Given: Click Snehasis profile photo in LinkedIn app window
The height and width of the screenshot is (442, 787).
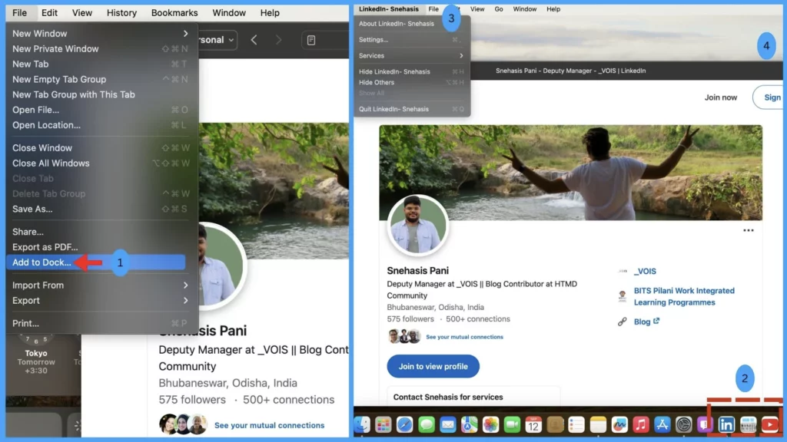Looking at the screenshot, I should click(418, 226).
